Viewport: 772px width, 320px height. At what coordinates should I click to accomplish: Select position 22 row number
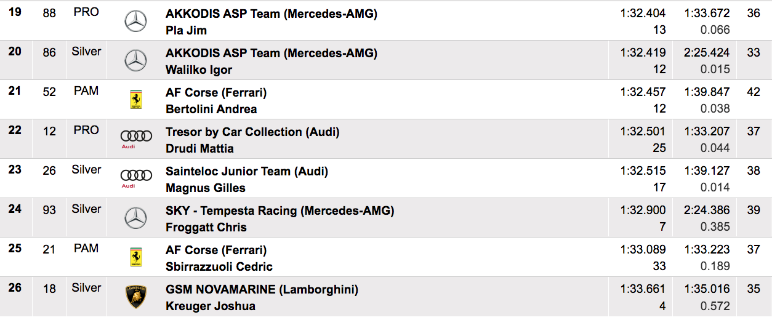coord(15,130)
